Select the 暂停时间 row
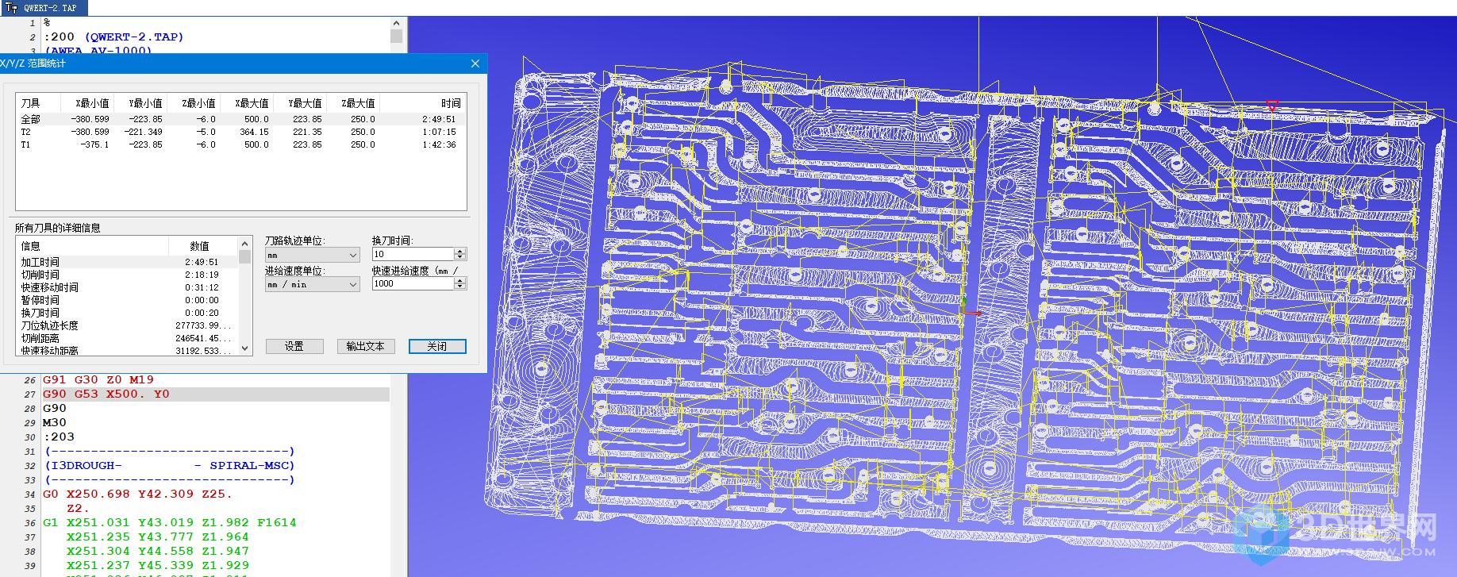Image resolution: width=1457 pixels, height=577 pixels. pos(127,300)
